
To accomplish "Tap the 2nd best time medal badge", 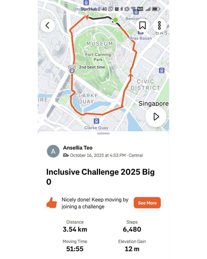I will coord(72,69).
